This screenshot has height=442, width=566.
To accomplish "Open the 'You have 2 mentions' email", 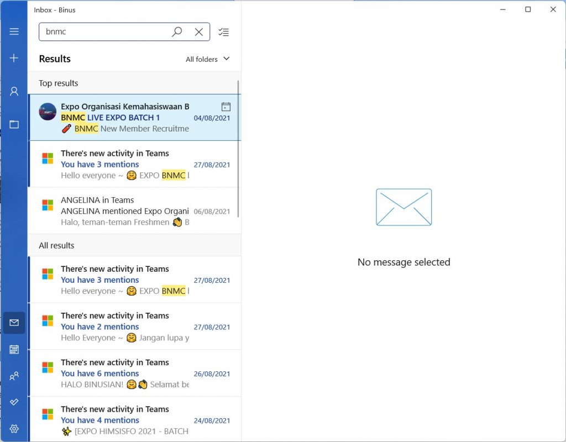I will (134, 327).
